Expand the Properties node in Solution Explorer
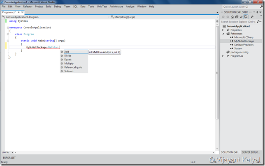 point(223,30)
